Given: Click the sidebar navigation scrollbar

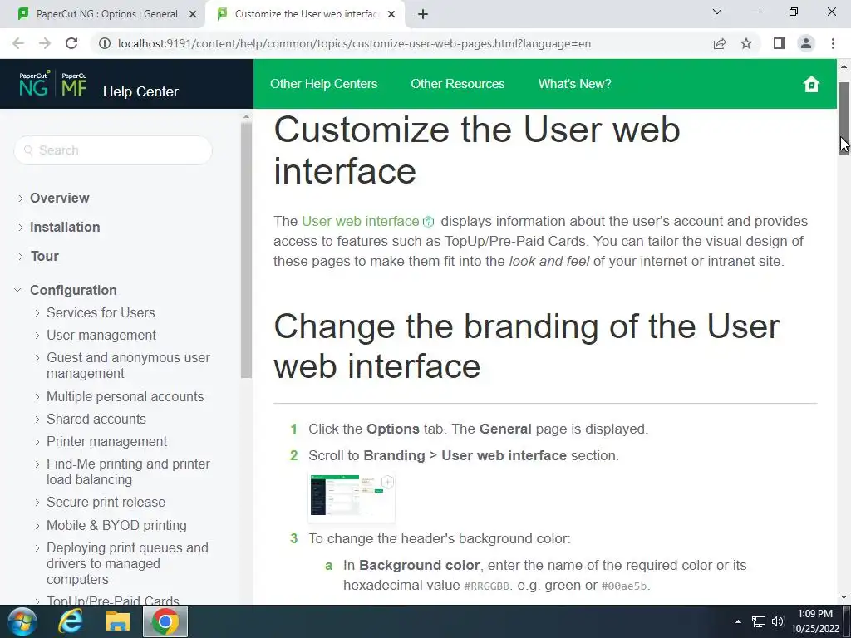Looking at the screenshot, I should 246,251.
